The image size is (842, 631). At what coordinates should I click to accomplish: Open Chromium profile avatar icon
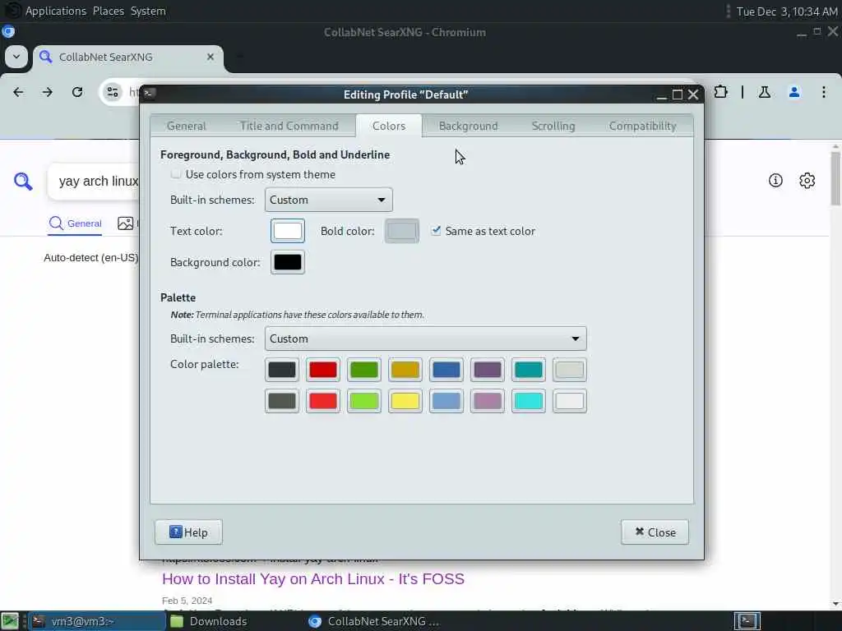click(794, 92)
